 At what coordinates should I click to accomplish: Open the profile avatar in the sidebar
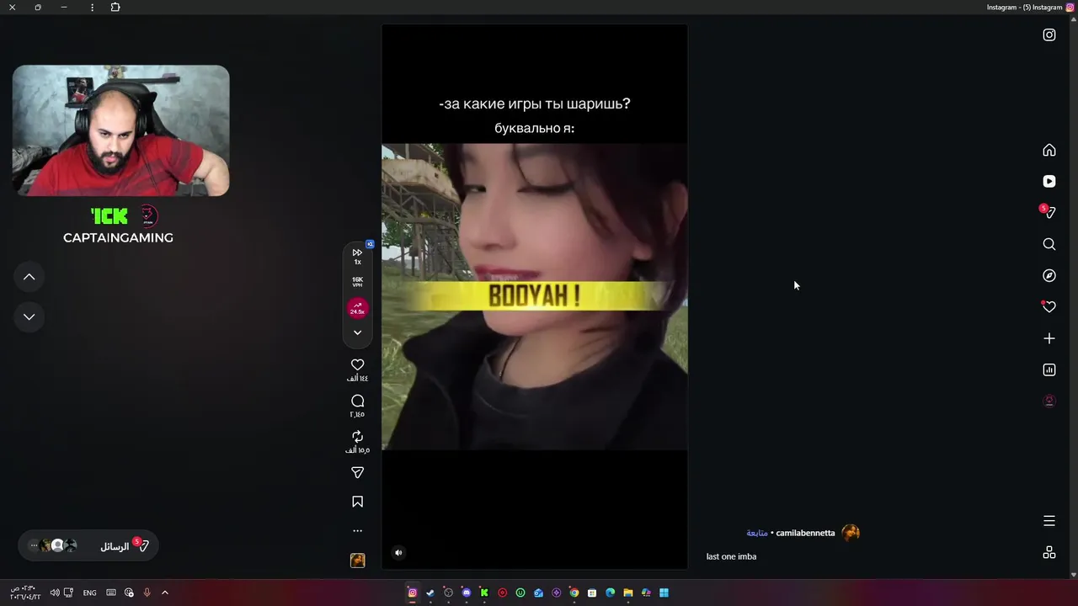(1049, 401)
